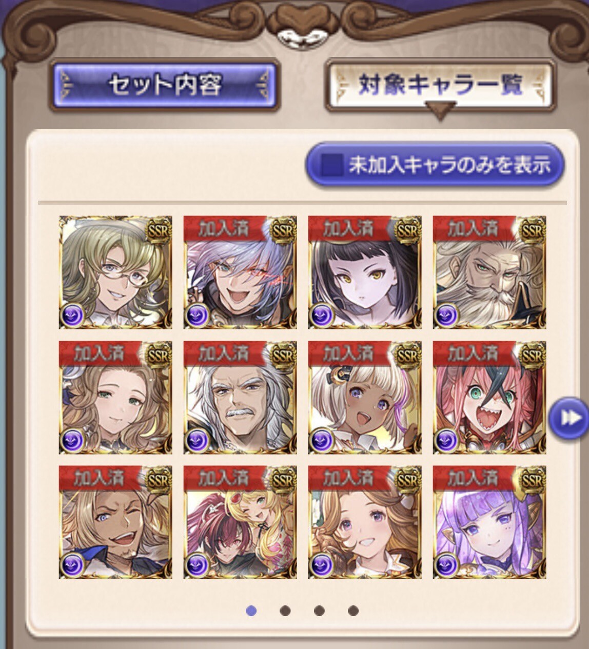Image resolution: width=589 pixels, height=649 pixels.
Task: Click the SSR badge on the wavy brown-haired woman
Action: [158, 355]
